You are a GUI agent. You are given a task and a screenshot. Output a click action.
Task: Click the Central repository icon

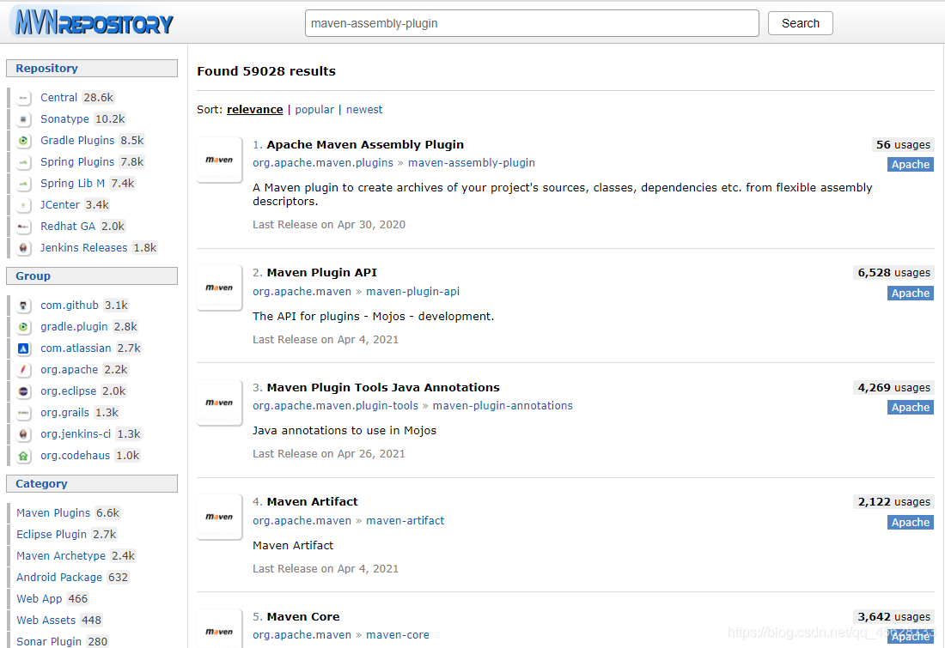coord(23,98)
